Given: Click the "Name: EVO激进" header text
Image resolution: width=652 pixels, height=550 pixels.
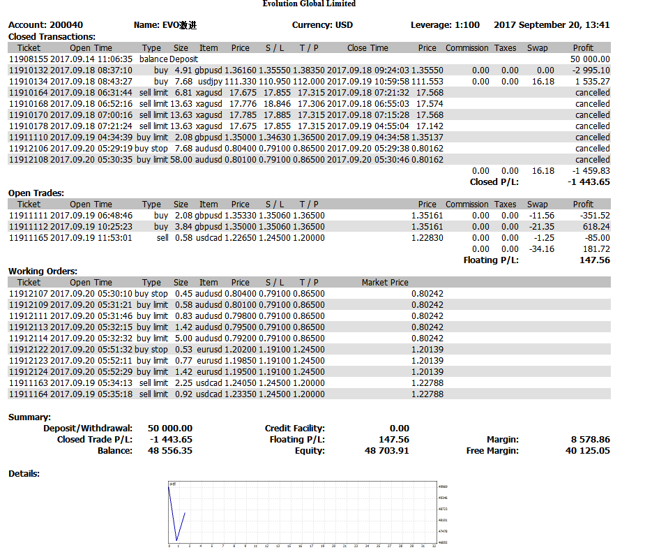Looking at the screenshot, I should coord(165,25).
